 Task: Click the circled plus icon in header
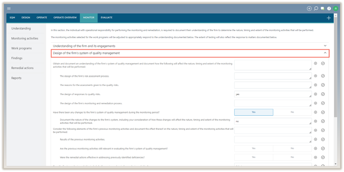[309, 8]
